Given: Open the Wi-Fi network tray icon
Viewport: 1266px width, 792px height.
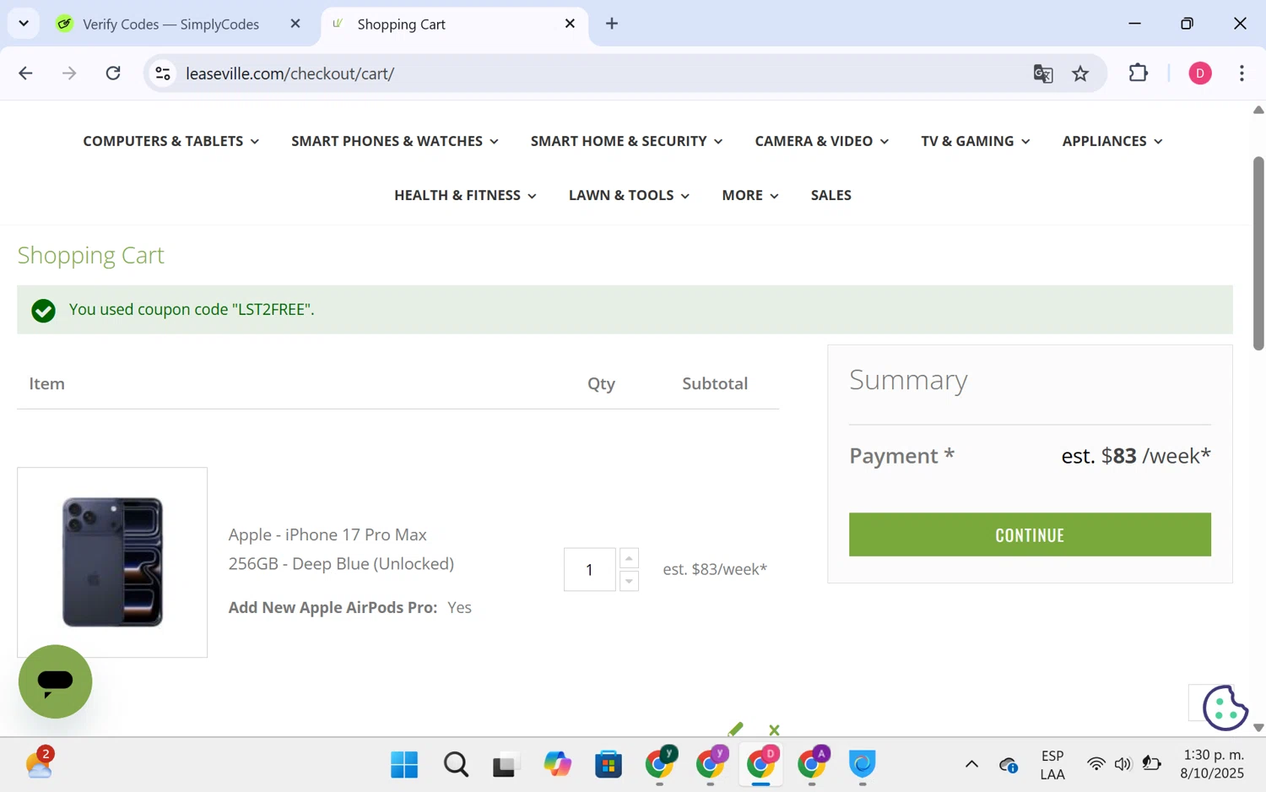Looking at the screenshot, I should 1096,765.
